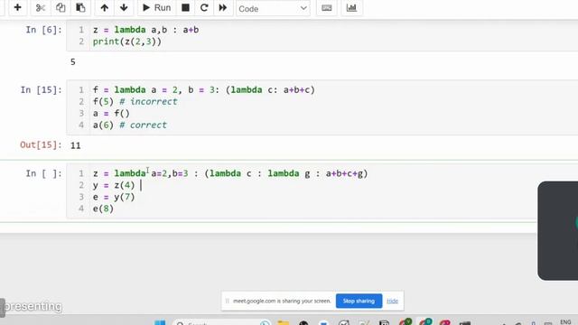Open File Explorer from the taskbar
578x325 pixels.
point(283,323)
